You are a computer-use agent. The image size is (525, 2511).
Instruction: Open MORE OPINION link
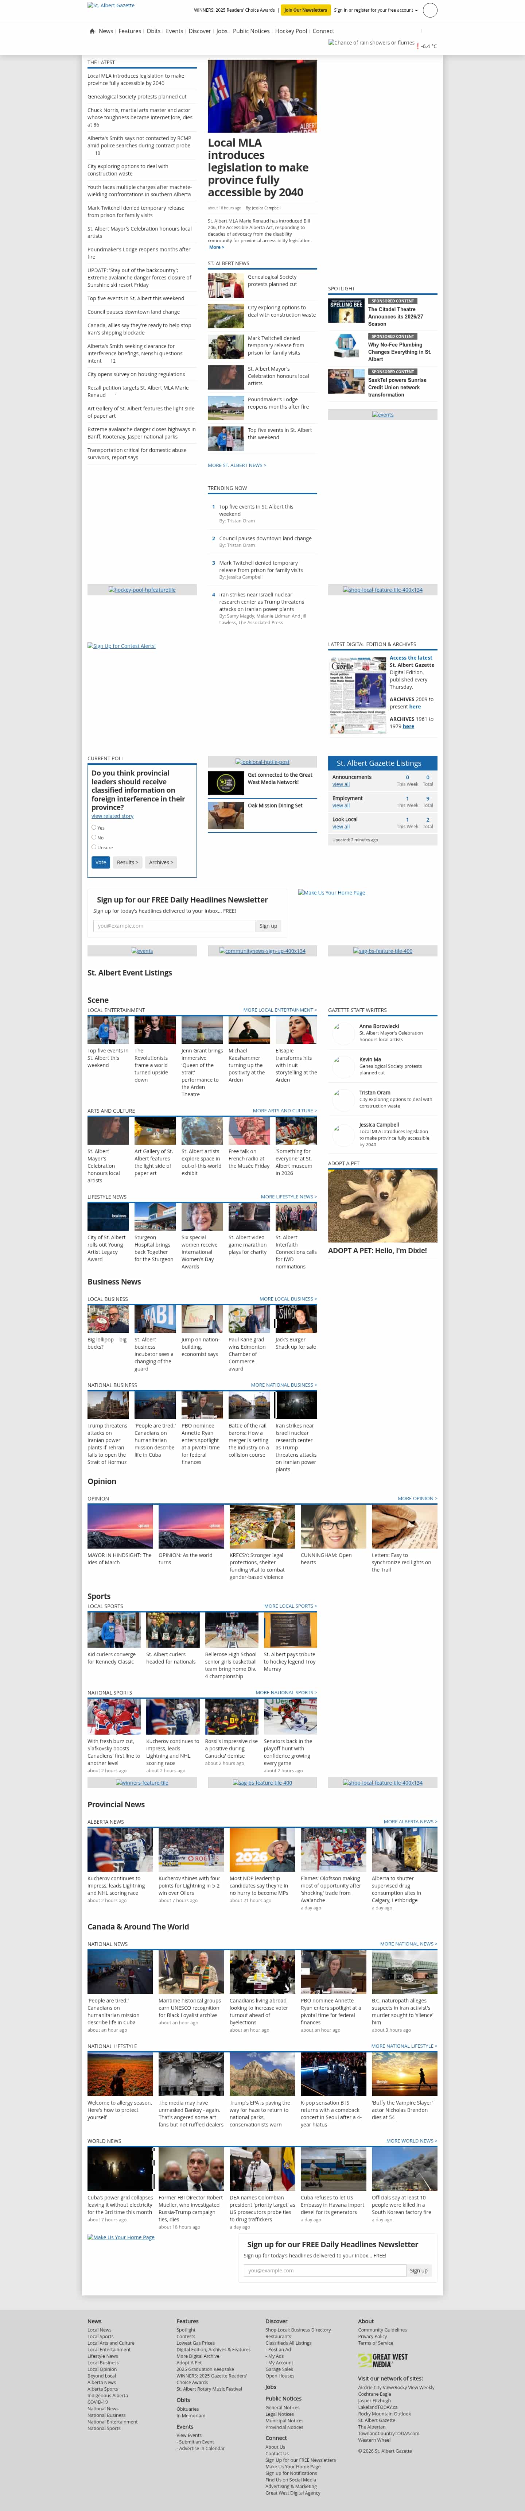pyautogui.click(x=417, y=1498)
